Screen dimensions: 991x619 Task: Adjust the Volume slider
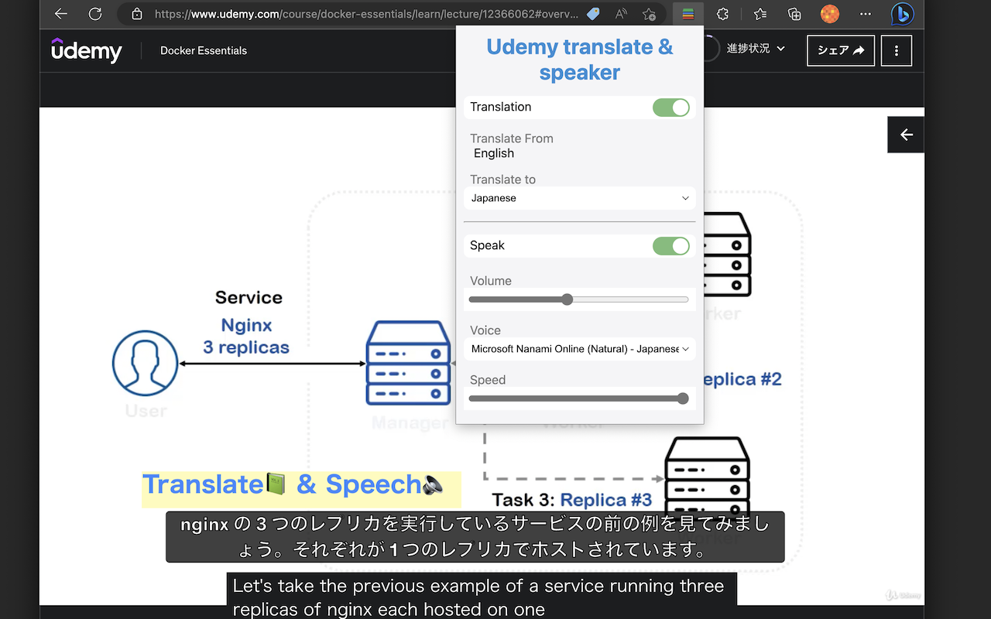click(x=568, y=299)
